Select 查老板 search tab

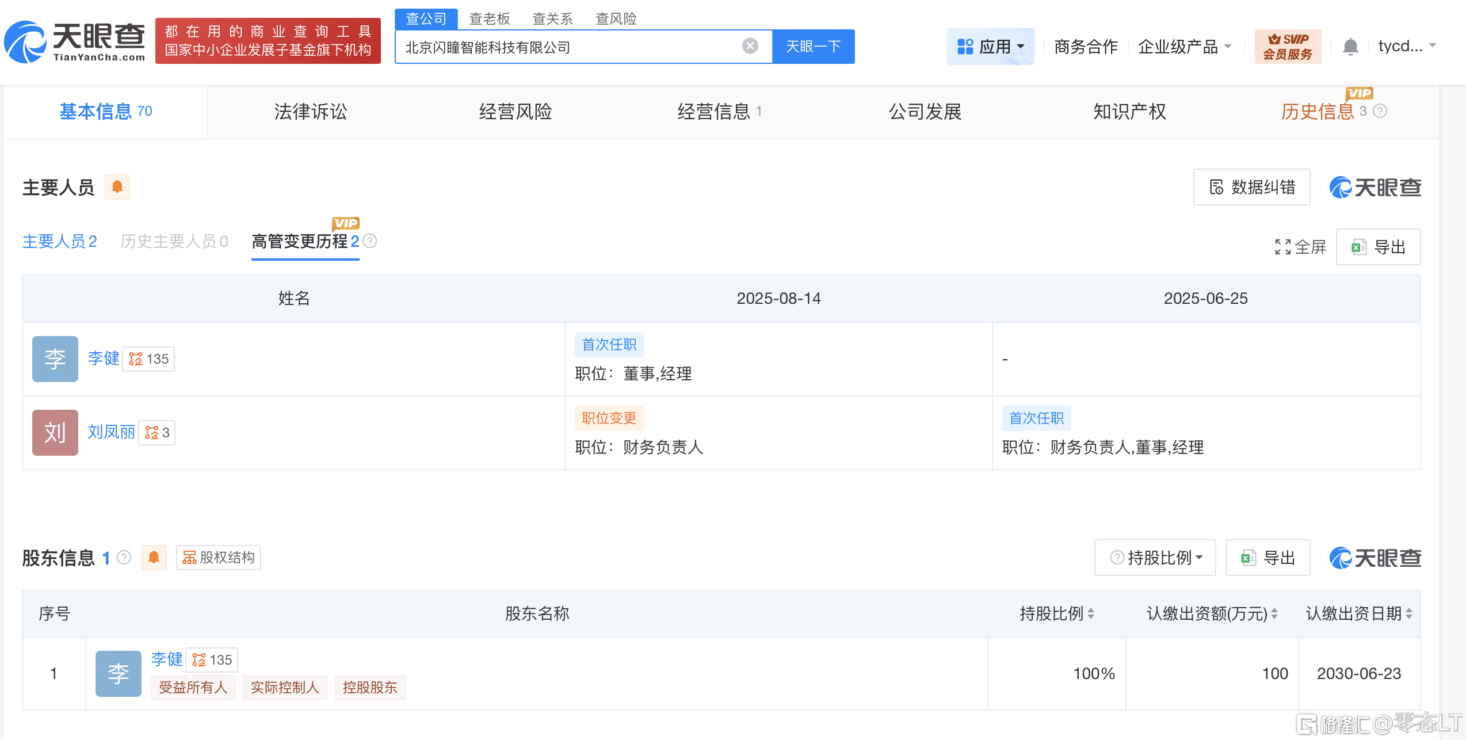tap(489, 19)
